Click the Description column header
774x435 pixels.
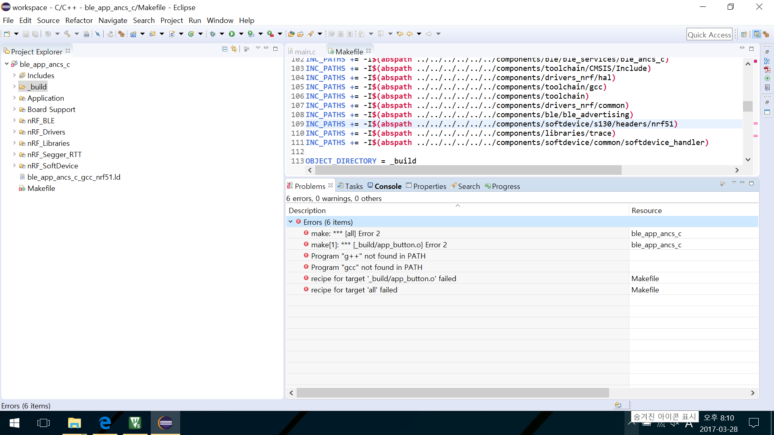tap(457, 210)
